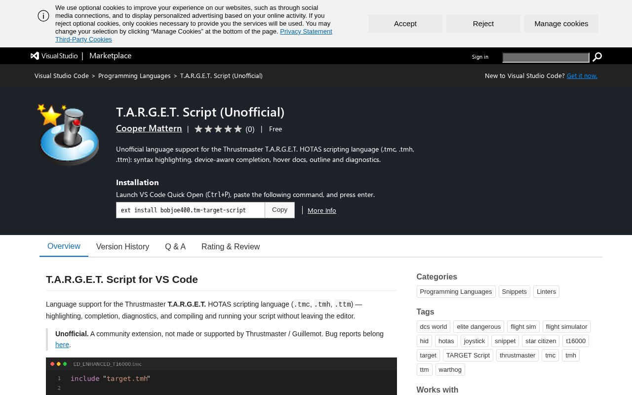Click the 'target' tag
632x395 pixels.
coord(428,355)
